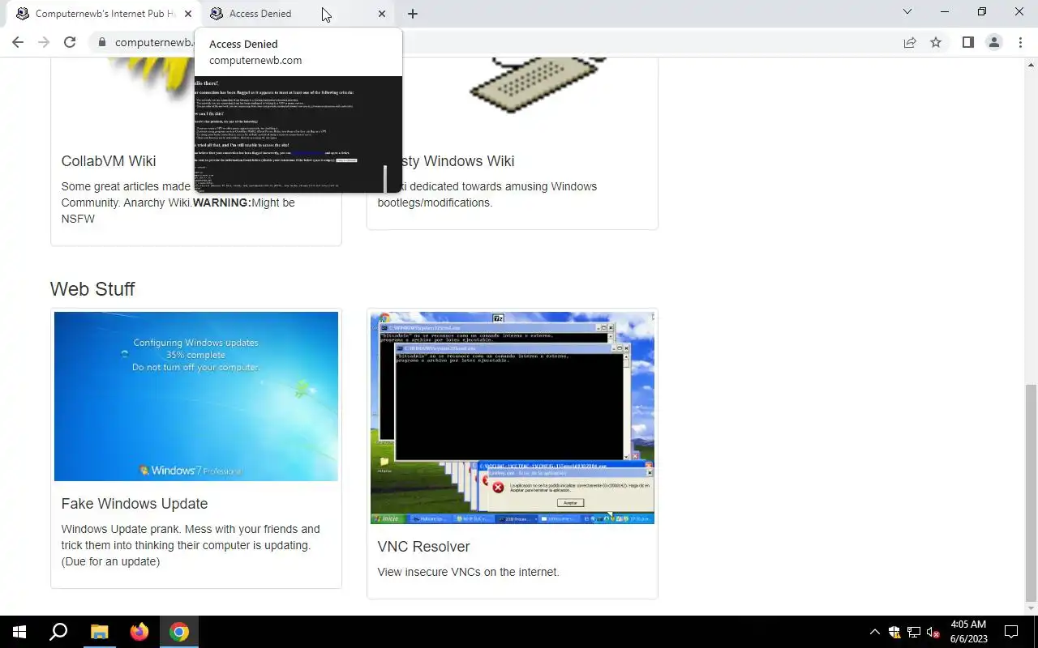Click 'computernewb.com' in the tab preview

pos(255,61)
